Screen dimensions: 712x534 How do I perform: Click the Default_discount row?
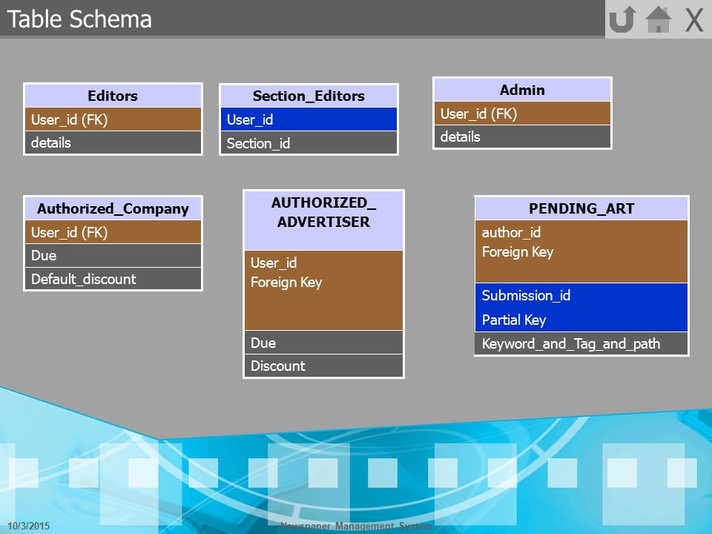pyautogui.click(x=113, y=279)
